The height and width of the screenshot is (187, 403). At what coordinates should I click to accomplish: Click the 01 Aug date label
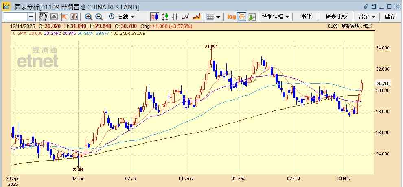186,178
